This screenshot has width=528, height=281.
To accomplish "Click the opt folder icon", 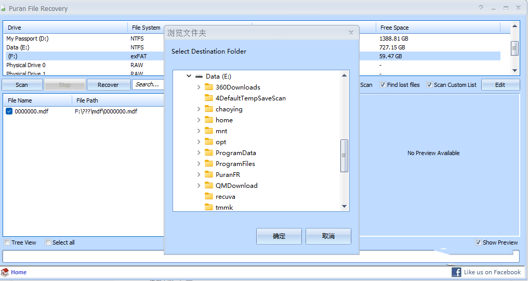I will 209,142.
